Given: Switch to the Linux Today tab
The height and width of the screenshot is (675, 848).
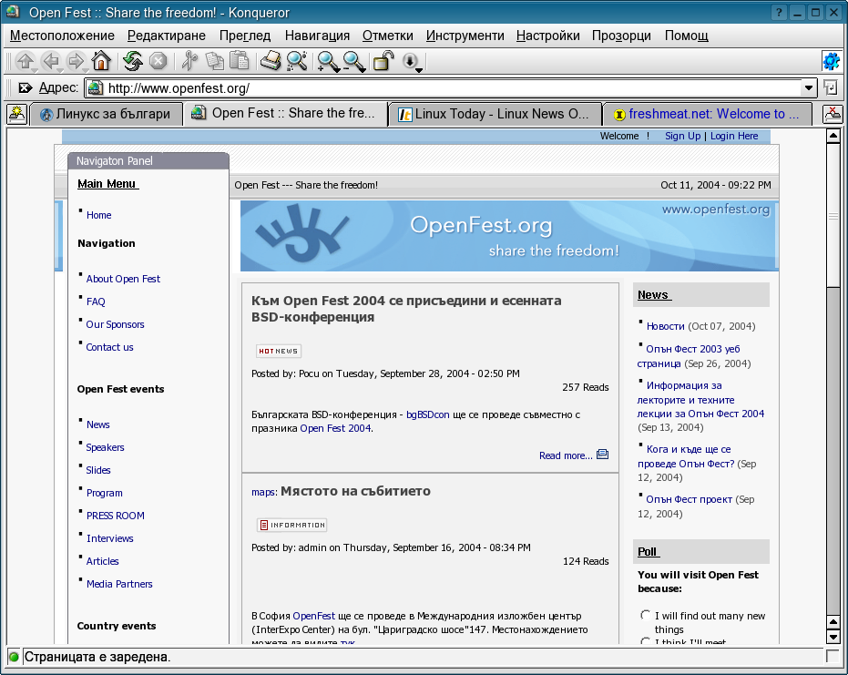Looking at the screenshot, I should [x=495, y=114].
